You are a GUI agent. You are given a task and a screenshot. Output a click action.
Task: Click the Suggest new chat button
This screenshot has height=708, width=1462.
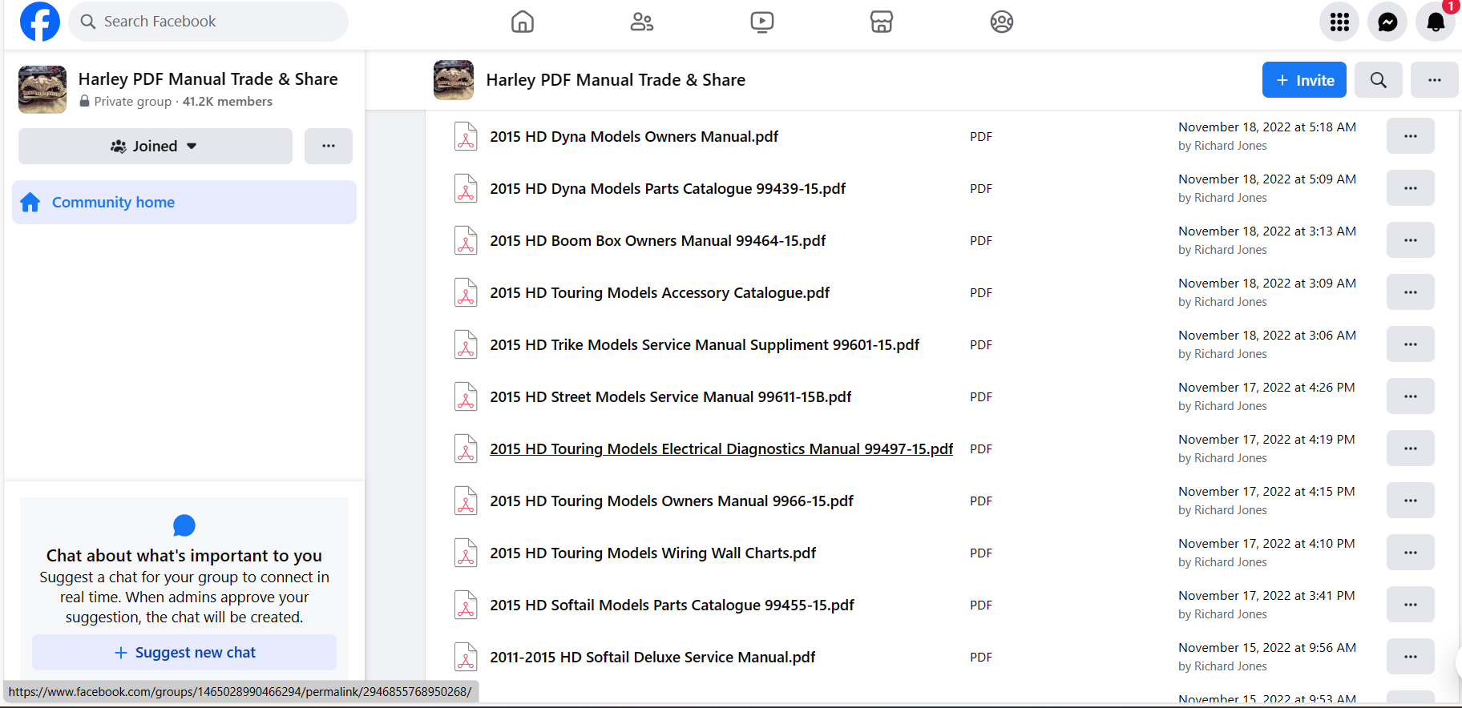tap(184, 653)
